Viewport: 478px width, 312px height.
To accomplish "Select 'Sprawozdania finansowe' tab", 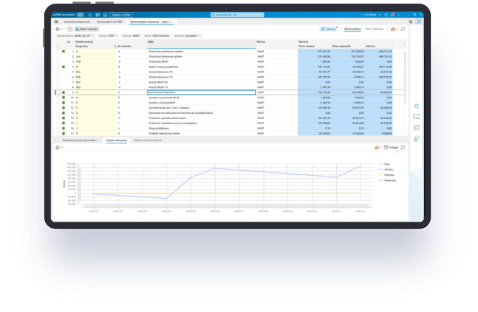I will 150,22.
